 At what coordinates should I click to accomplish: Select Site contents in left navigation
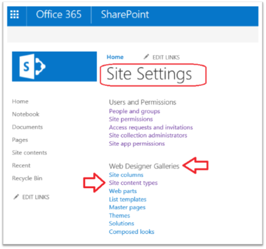click(29, 153)
